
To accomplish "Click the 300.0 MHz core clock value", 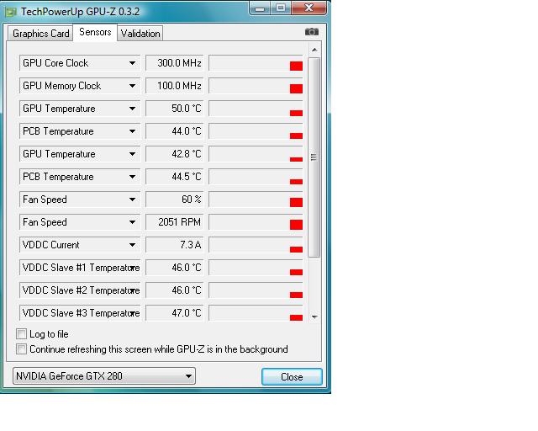I will [174, 63].
